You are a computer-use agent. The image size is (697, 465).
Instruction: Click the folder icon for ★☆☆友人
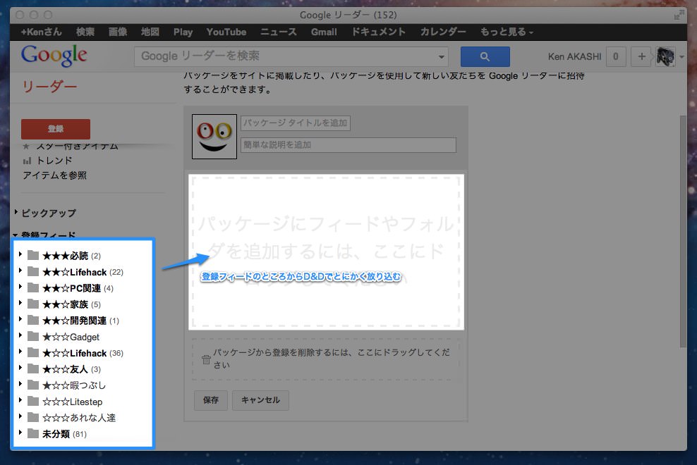33,368
